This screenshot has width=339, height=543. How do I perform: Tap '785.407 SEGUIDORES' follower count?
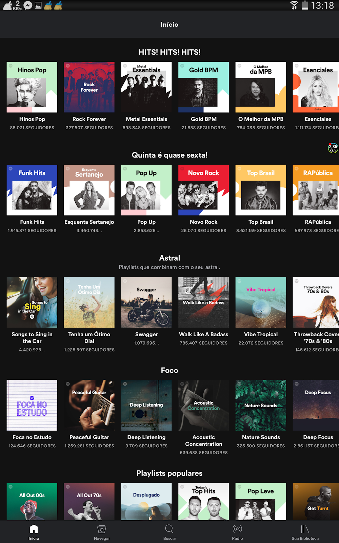pos(204,343)
